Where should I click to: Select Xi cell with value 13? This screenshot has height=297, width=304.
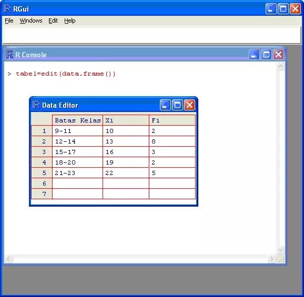pos(126,141)
